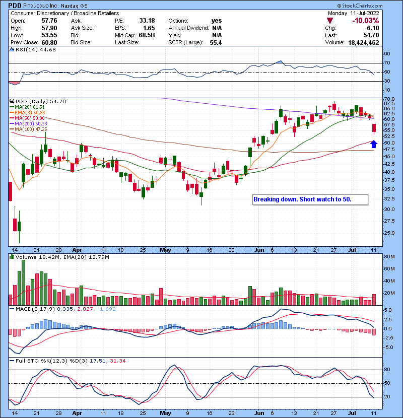Click the candlestick icon beside PDD (Daily)
The image size is (403, 418).
pyautogui.click(x=12, y=101)
